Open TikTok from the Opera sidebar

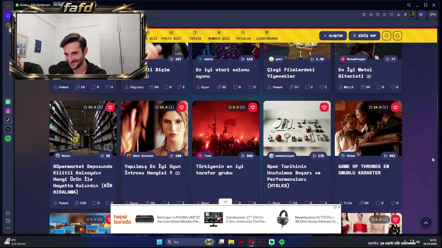[8, 120]
